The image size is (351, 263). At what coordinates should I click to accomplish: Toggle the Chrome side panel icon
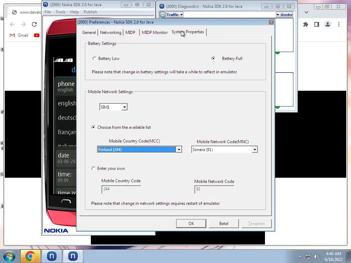point(316,24)
